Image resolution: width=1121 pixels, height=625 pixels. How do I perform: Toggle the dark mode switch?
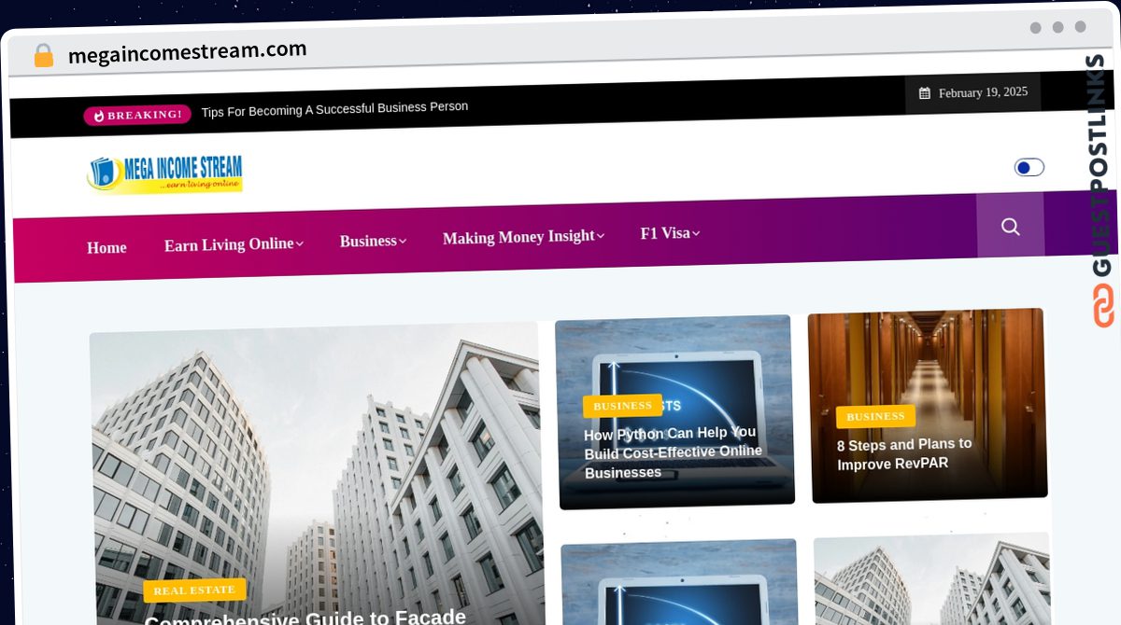tap(1029, 168)
